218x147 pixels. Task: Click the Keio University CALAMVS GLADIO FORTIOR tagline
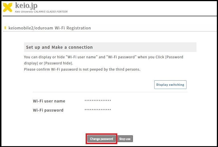(x=41, y=12)
